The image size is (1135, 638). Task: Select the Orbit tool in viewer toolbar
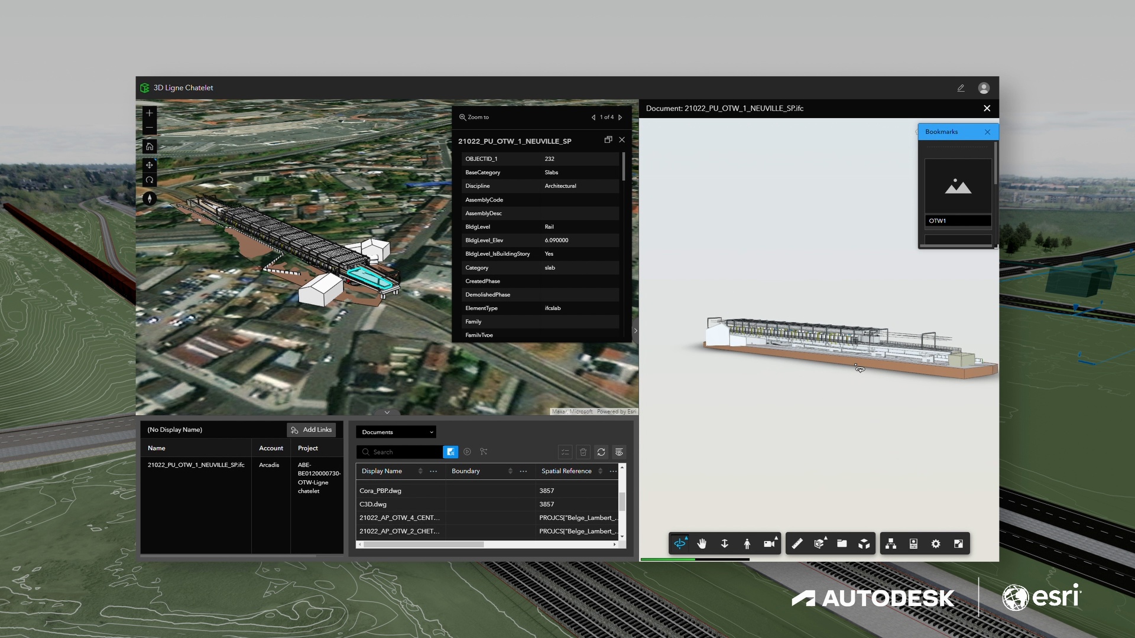coord(680,543)
